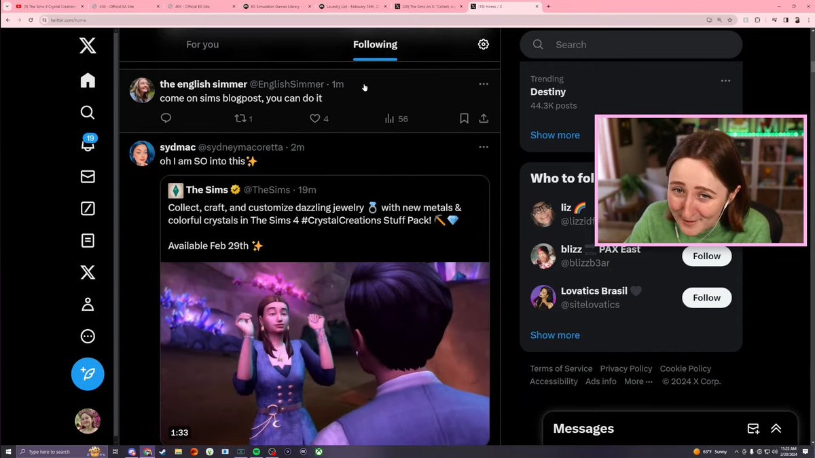Play The Sims quoted video
Screen dimensions: 815x458
325,354
